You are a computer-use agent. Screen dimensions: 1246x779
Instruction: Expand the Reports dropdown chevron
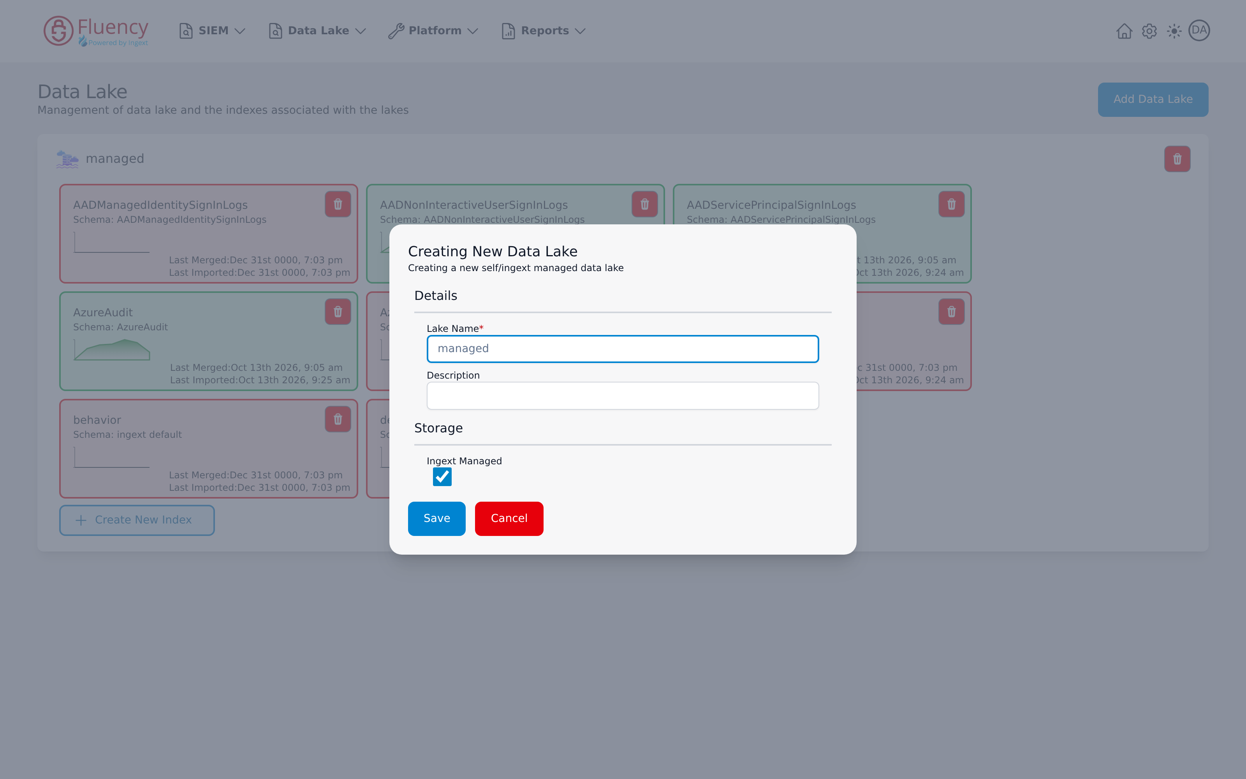click(580, 31)
